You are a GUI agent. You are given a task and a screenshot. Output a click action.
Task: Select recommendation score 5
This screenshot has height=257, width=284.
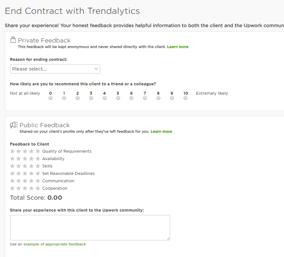point(118,98)
